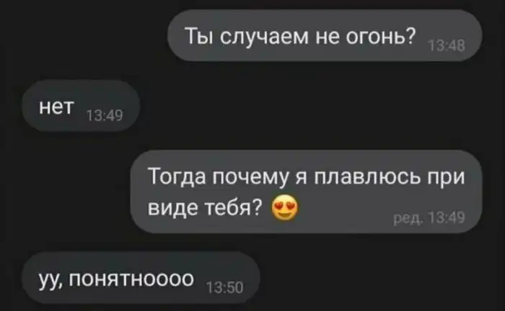Click the text 'виде тебя?' before emoji
Viewport: 505px width, 311px height.
tap(205, 209)
